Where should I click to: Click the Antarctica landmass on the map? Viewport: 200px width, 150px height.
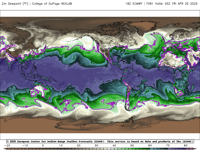pyautogui.click(x=100, y=126)
